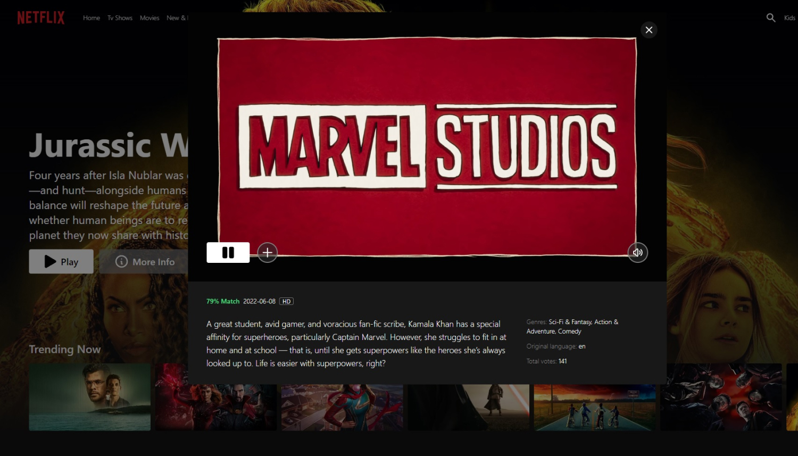
Task: Open the Obi-Wan Kenobi trending thumbnail
Action: coord(469,408)
